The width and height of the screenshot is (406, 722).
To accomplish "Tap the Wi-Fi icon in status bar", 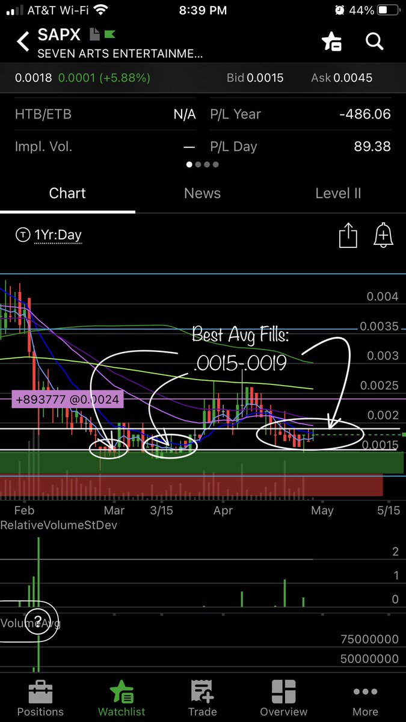I will pos(100,10).
